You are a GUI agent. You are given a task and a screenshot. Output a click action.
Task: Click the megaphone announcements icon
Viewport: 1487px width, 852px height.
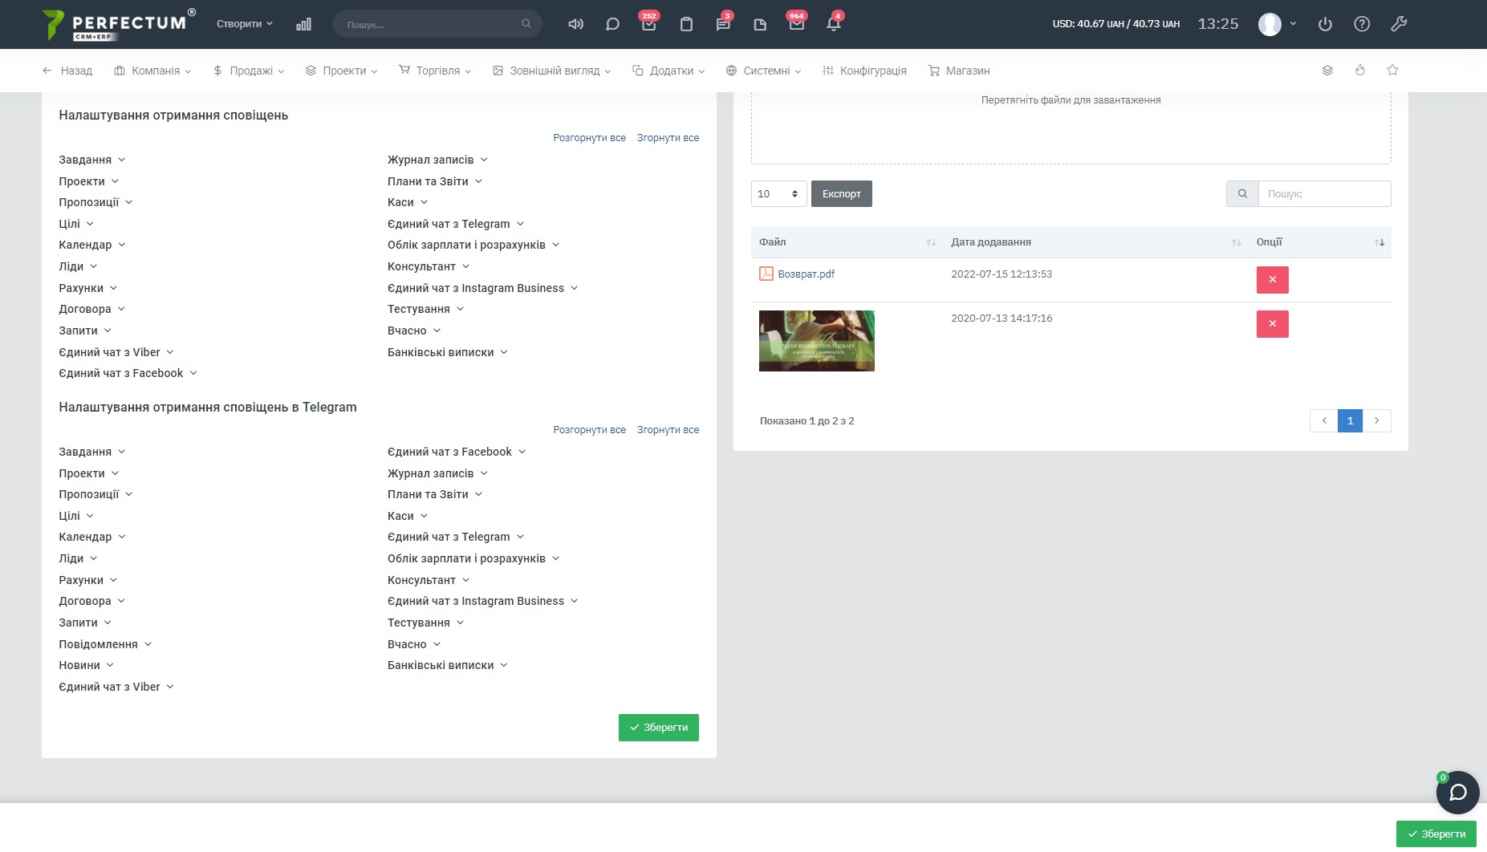tap(575, 24)
